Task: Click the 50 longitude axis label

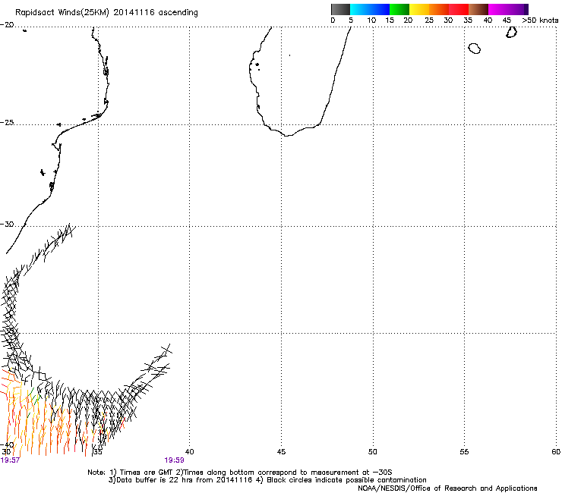Action: pyautogui.click(x=372, y=452)
